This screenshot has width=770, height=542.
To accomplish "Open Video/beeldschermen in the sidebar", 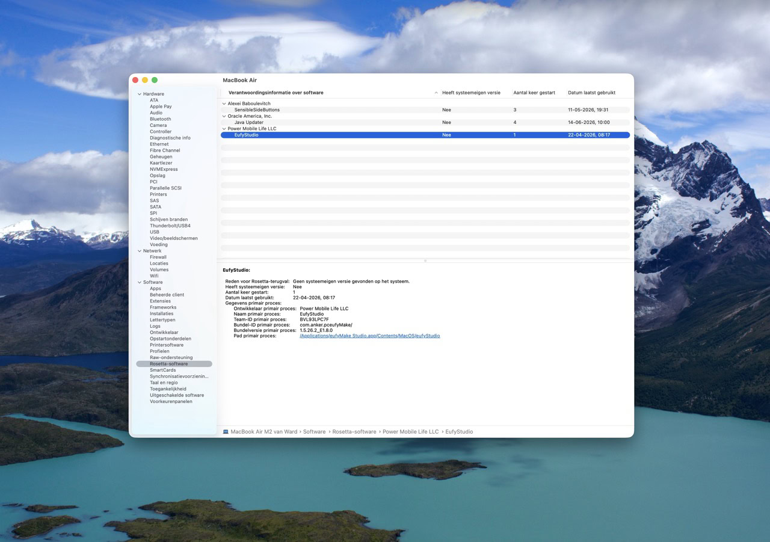I will coord(174,238).
